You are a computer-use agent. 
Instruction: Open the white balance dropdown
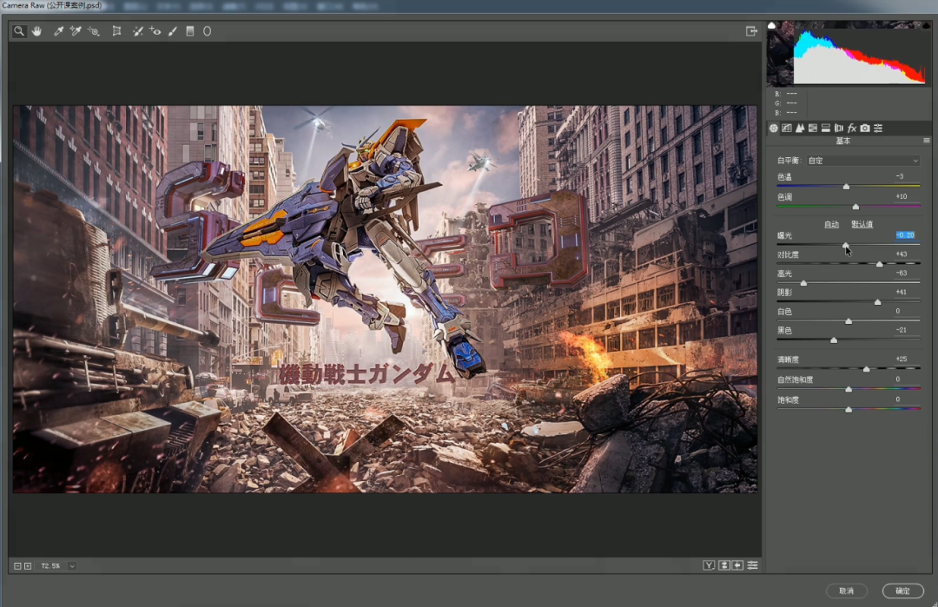862,161
